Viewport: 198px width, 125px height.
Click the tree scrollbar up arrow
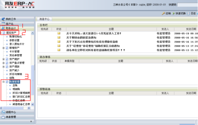point(33,33)
